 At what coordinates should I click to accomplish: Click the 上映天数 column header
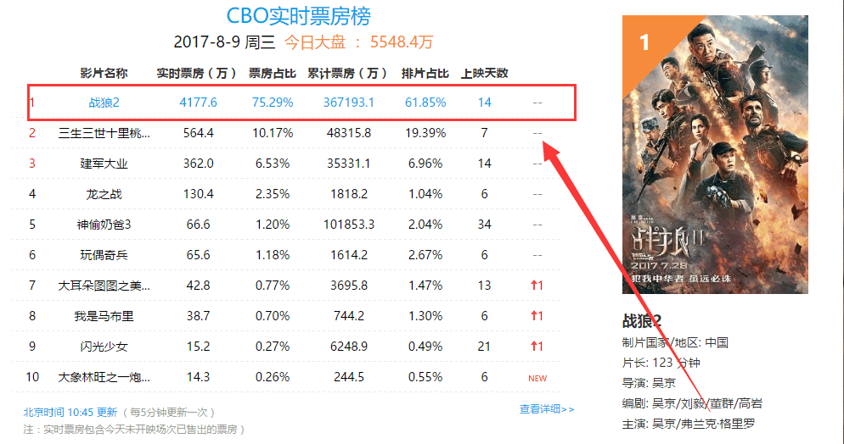pos(485,74)
